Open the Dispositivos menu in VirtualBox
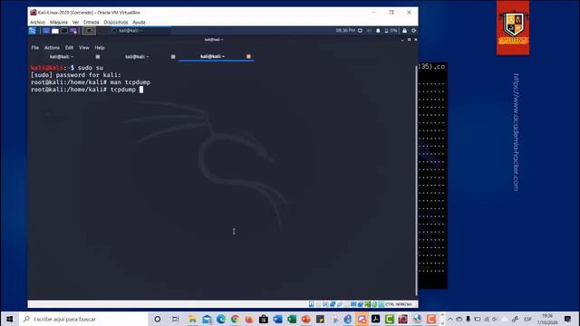The image size is (580, 326). 116,22
